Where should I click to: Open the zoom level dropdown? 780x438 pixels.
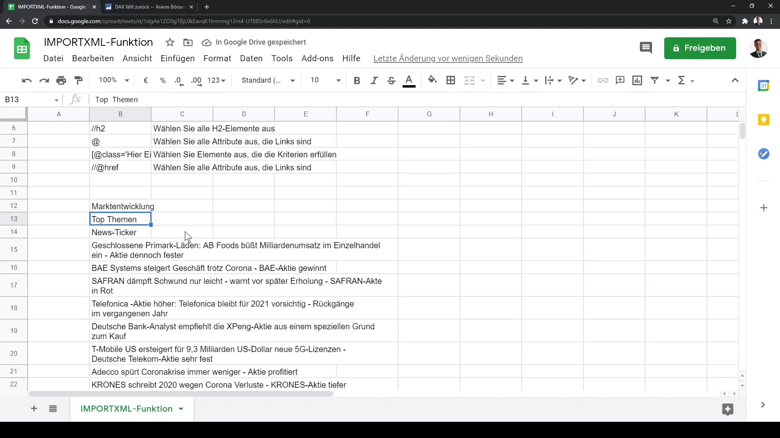tap(114, 80)
